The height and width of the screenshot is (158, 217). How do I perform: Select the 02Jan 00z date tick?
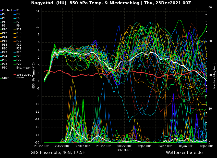144,146
